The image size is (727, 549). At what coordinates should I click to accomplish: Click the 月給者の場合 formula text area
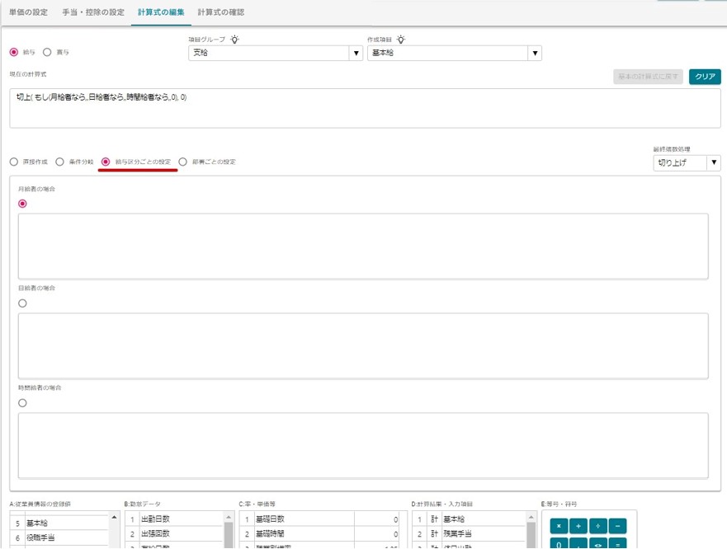point(363,246)
